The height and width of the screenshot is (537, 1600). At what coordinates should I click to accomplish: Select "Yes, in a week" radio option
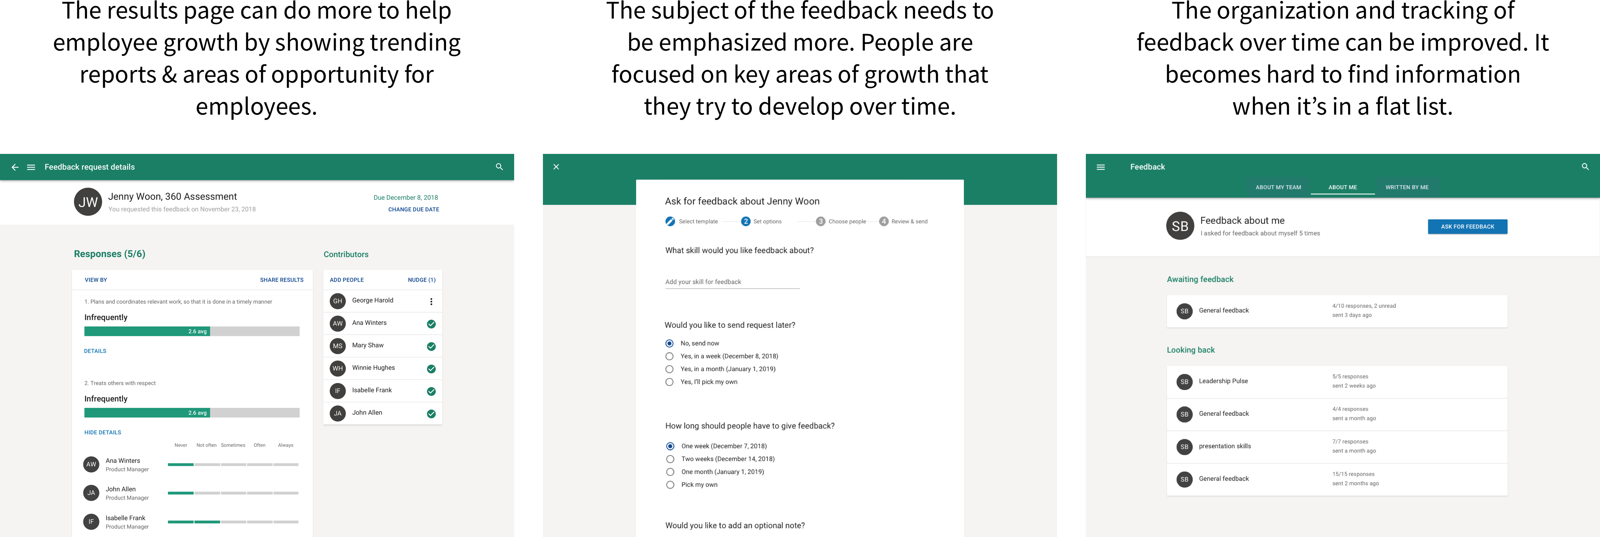pyautogui.click(x=670, y=356)
